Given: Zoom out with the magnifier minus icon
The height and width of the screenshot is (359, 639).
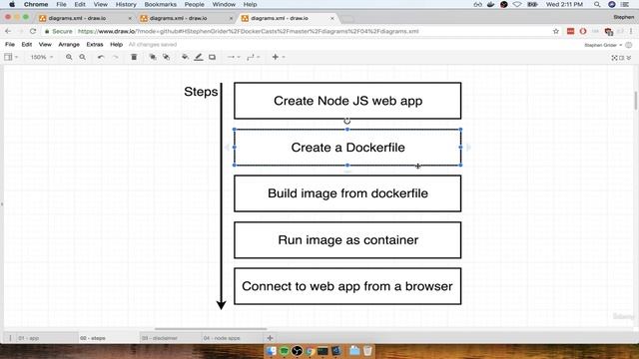Looking at the screenshot, I should click(82, 58).
